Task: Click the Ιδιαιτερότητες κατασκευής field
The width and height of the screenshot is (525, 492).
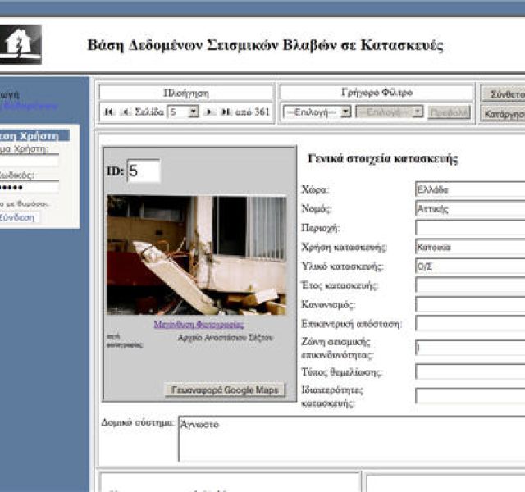Action: (470, 396)
